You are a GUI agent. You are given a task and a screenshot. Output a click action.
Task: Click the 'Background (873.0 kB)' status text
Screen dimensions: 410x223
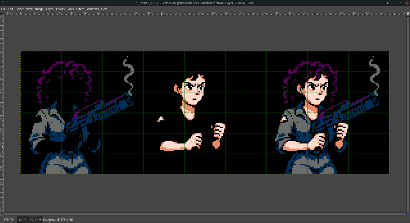[58, 219]
